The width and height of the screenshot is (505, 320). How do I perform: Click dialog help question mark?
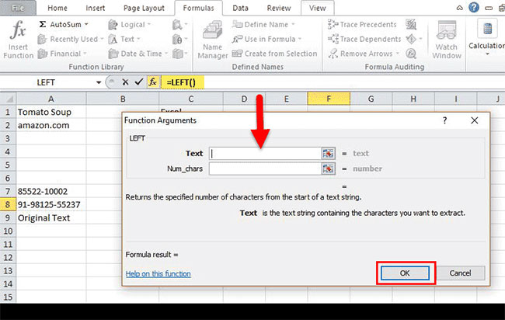[444, 120]
